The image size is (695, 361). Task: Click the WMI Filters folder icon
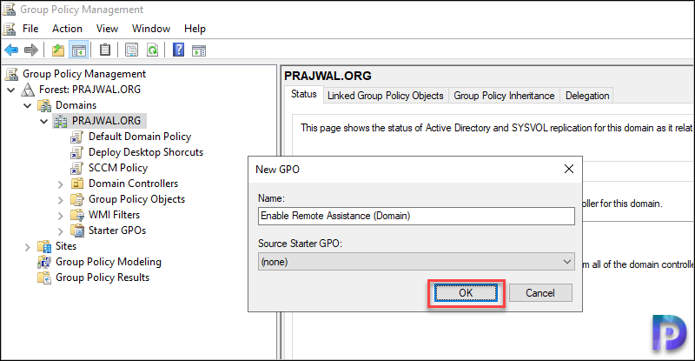pyautogui.click(x=77, y=216)
